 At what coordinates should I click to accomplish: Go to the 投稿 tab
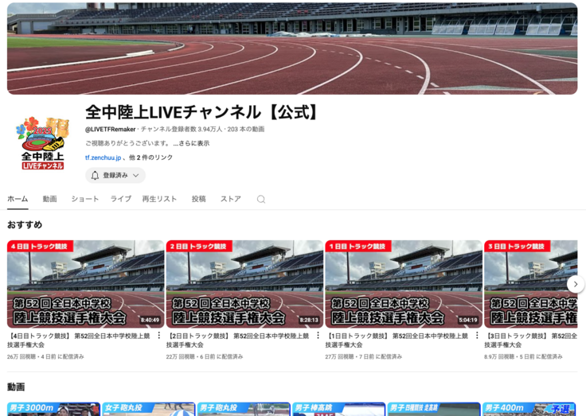point(198,199)
